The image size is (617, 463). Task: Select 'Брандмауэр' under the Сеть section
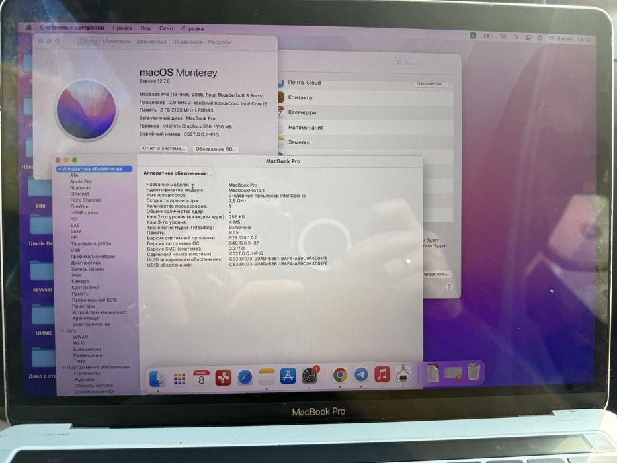[x=87, y=349]
